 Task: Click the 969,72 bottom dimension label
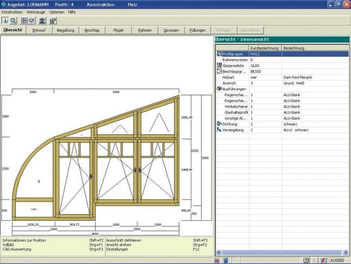click(x=74, y=224)
